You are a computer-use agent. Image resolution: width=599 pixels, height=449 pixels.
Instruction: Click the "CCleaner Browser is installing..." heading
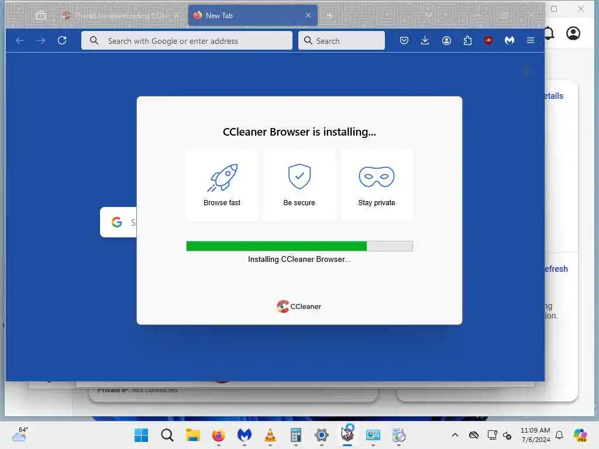point(299,132)
